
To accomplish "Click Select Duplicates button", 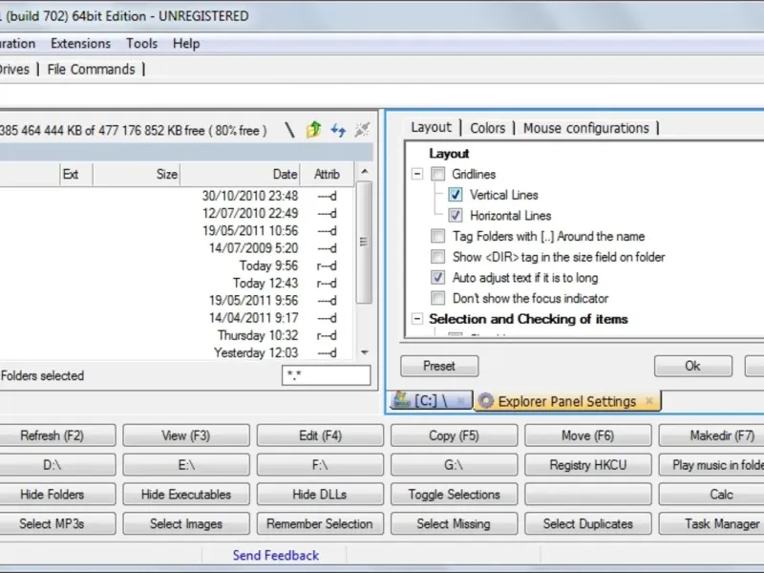I will pos(588,523).
